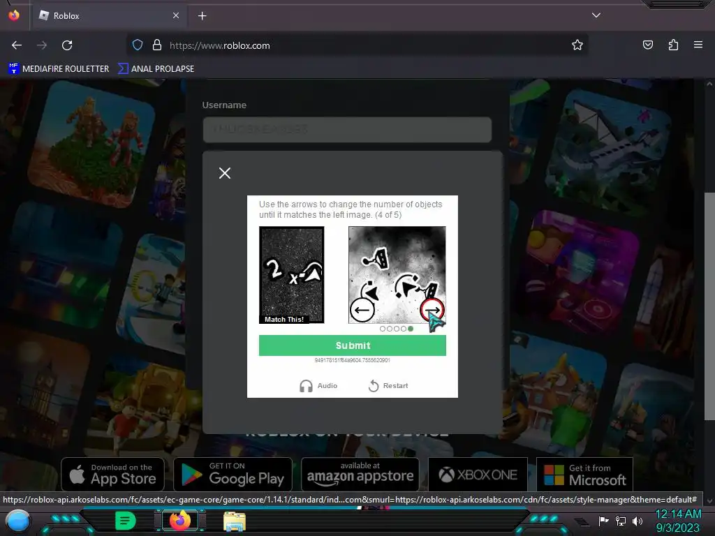Open the Extensions puzzle-piece icon

[x=673, y=45]
